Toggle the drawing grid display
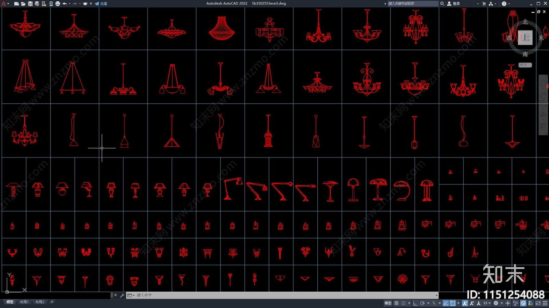549x308 pixels. [396, 303]
